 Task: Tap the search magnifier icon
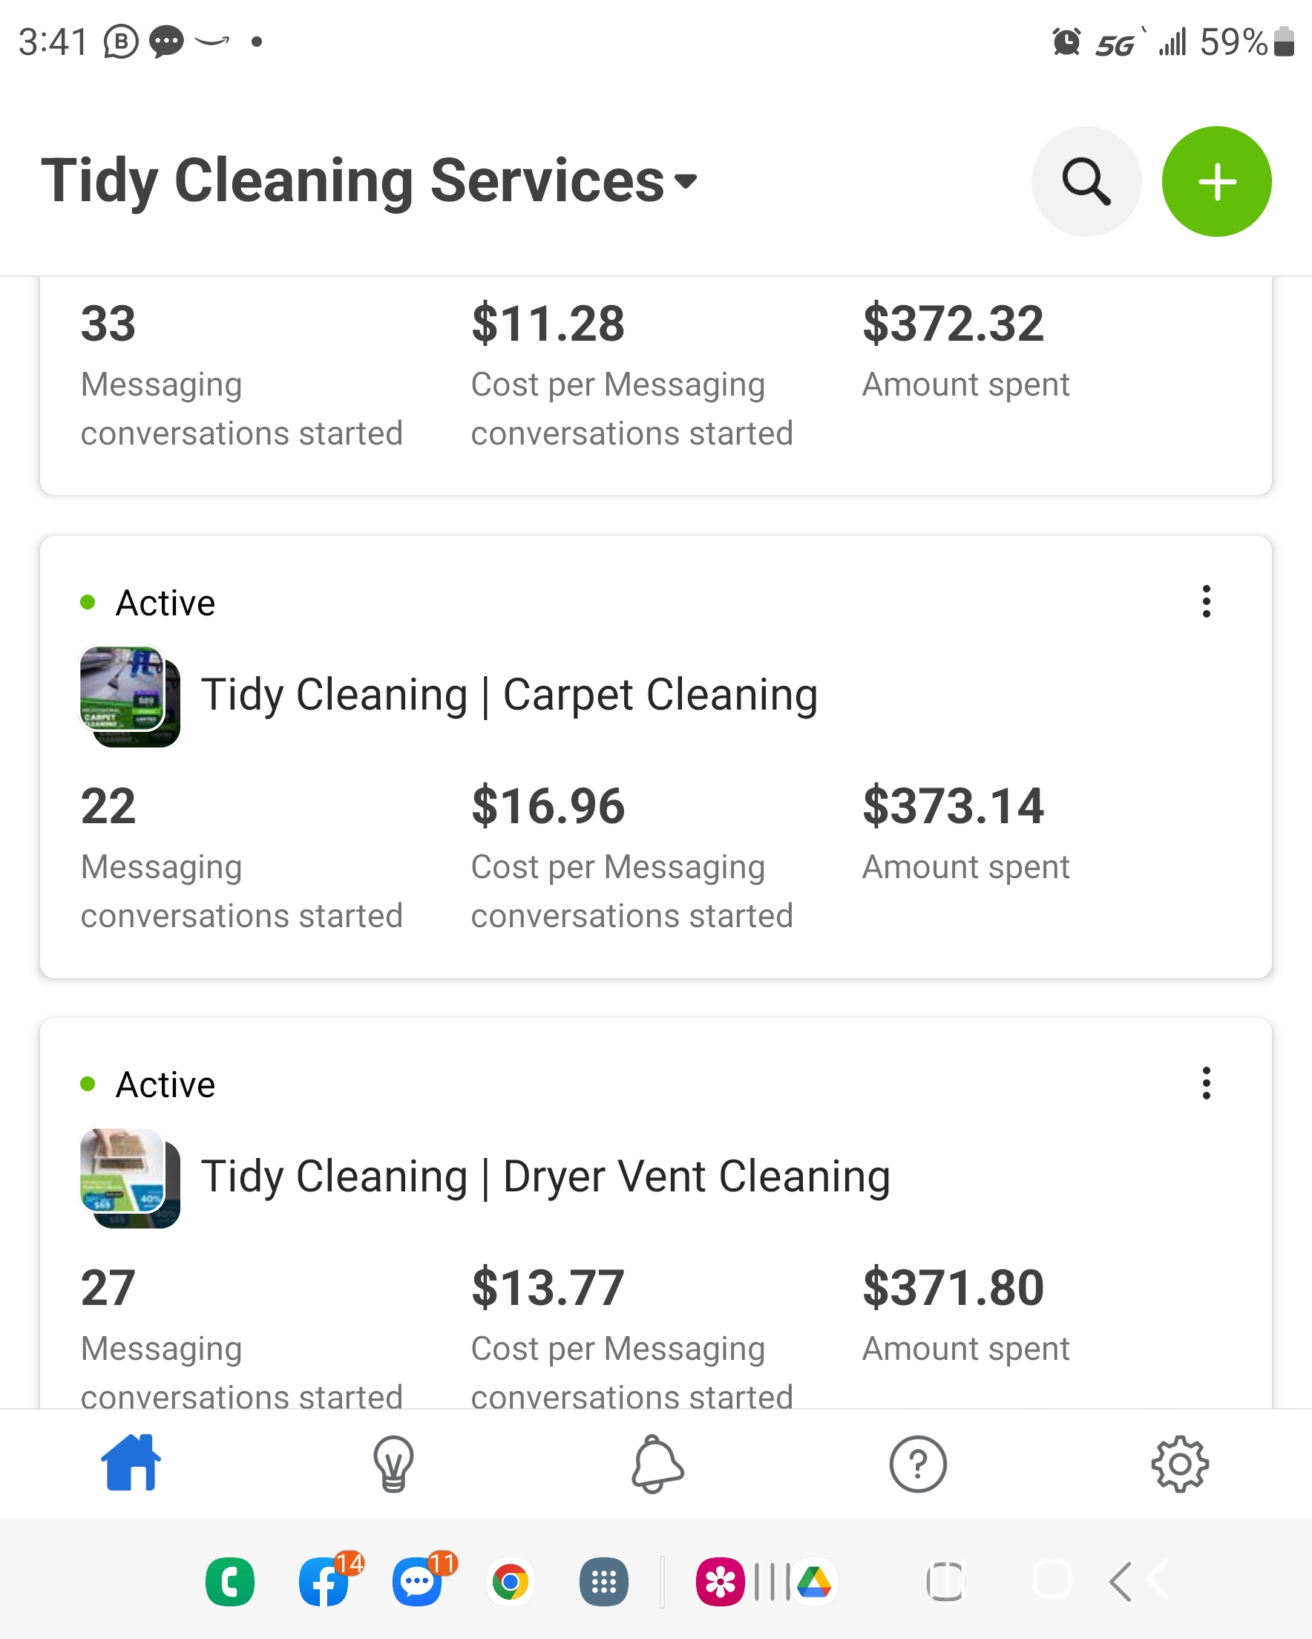(1086, 182)
